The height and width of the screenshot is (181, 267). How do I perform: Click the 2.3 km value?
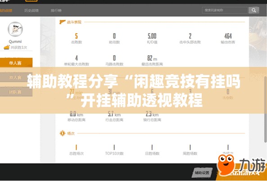[152, 114]
